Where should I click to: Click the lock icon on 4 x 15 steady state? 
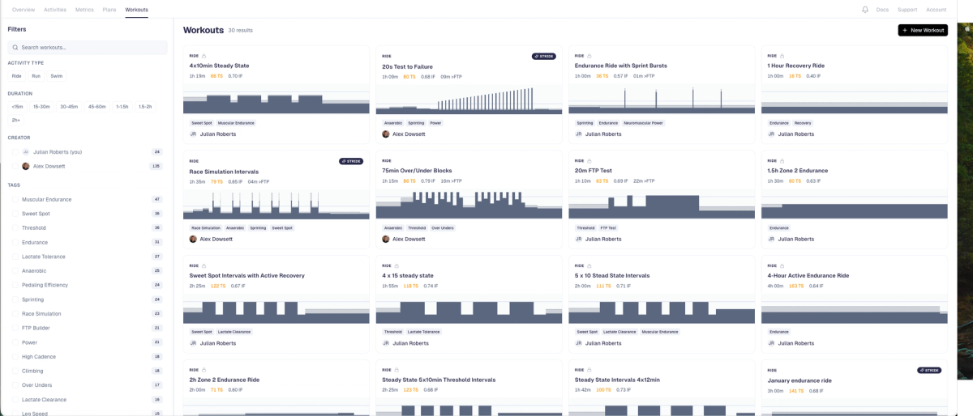396,265
